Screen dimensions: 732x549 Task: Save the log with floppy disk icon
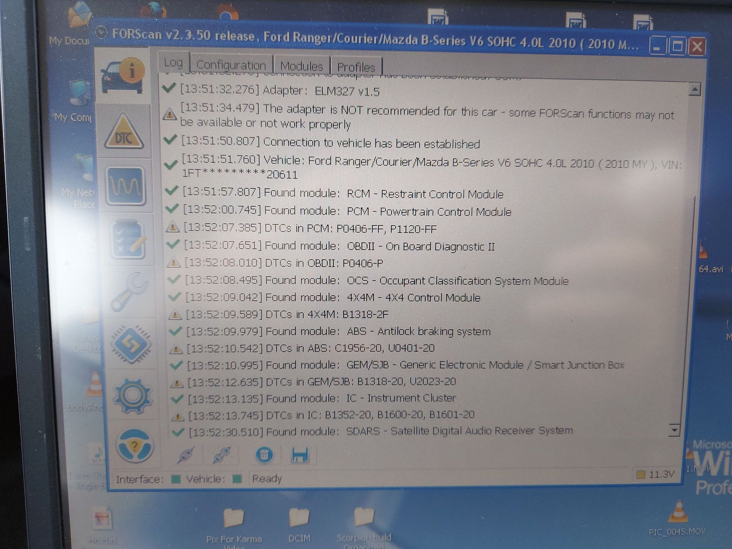tap(300, 456)
